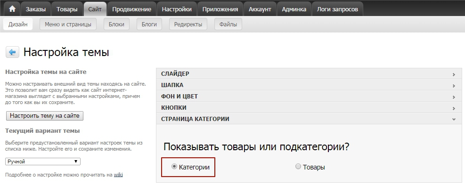
Task: Select the Товары radio button
Action: 298,166
